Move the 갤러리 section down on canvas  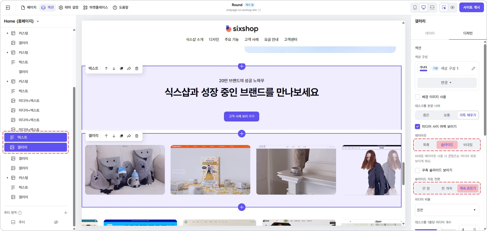[x=114, y=136]
